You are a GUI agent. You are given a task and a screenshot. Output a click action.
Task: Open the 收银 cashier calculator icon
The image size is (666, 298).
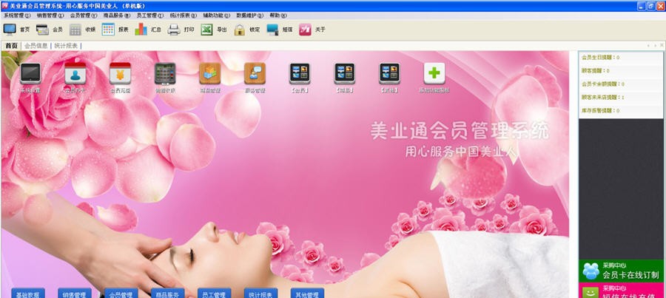(75, 30)
